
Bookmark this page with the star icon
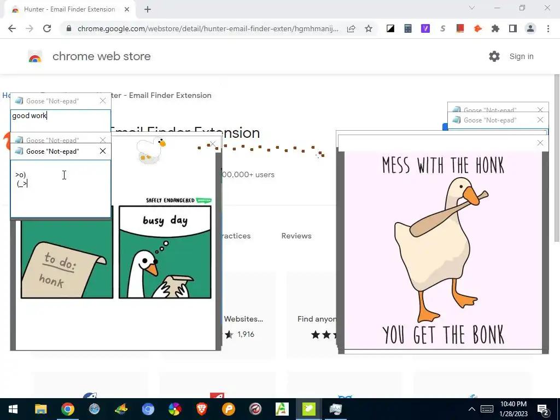tap(369, 28)
